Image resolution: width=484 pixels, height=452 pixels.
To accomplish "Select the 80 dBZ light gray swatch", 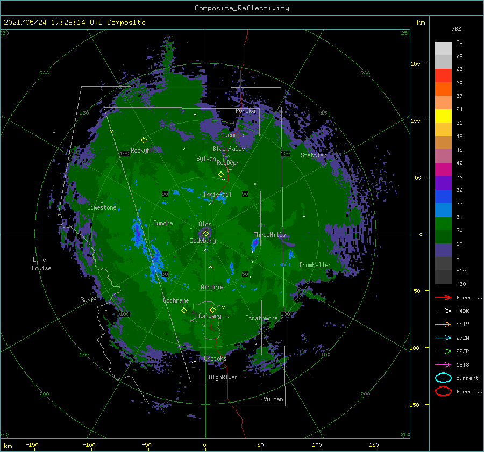I will (x=443, y=48).
